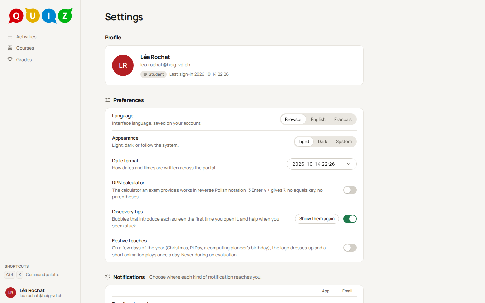Viewport: 485px width, 303px height.
Task: Click the Ctrl key hint
Action: 10,275
